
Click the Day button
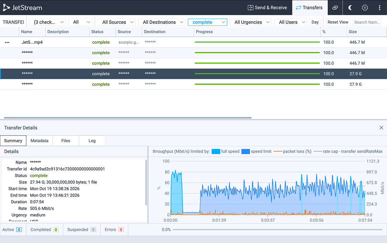coord(315,22)
